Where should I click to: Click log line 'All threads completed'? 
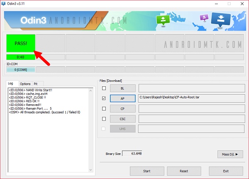(44, 112)
